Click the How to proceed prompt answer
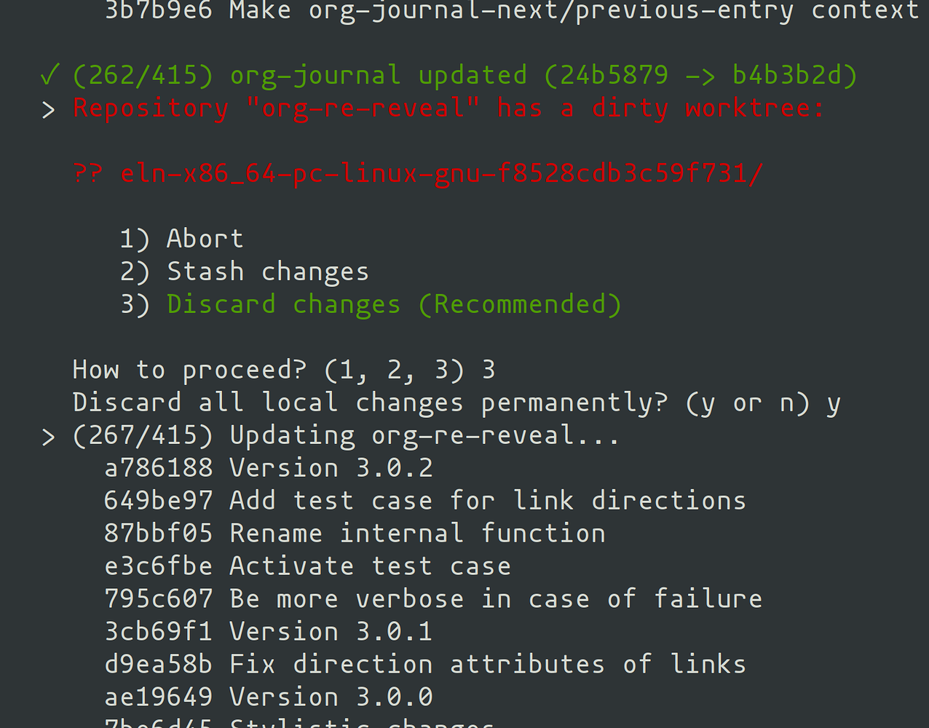 click(489, 370)
